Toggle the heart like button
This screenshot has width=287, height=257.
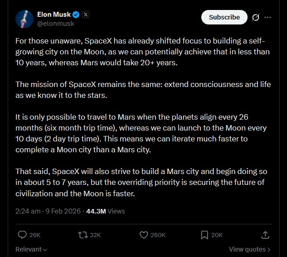[144, 235]
